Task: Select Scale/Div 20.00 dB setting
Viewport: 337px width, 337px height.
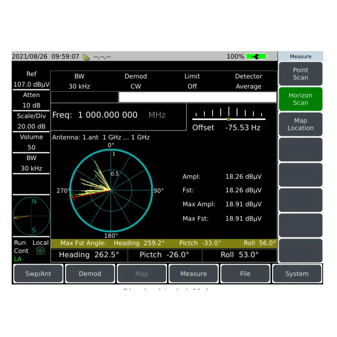Action: click(x=31, y=121)
